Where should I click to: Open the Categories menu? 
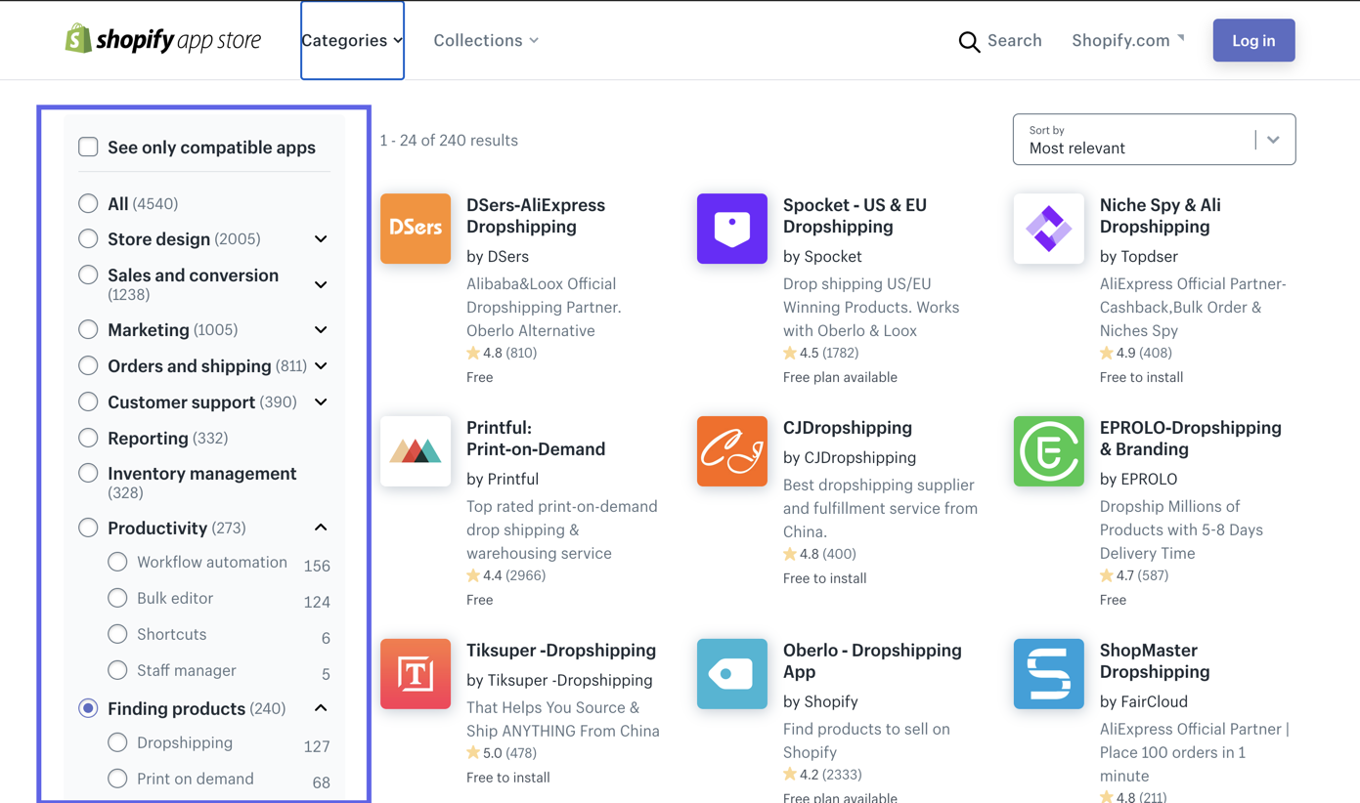pyautogui.click(x=352, y=40)
